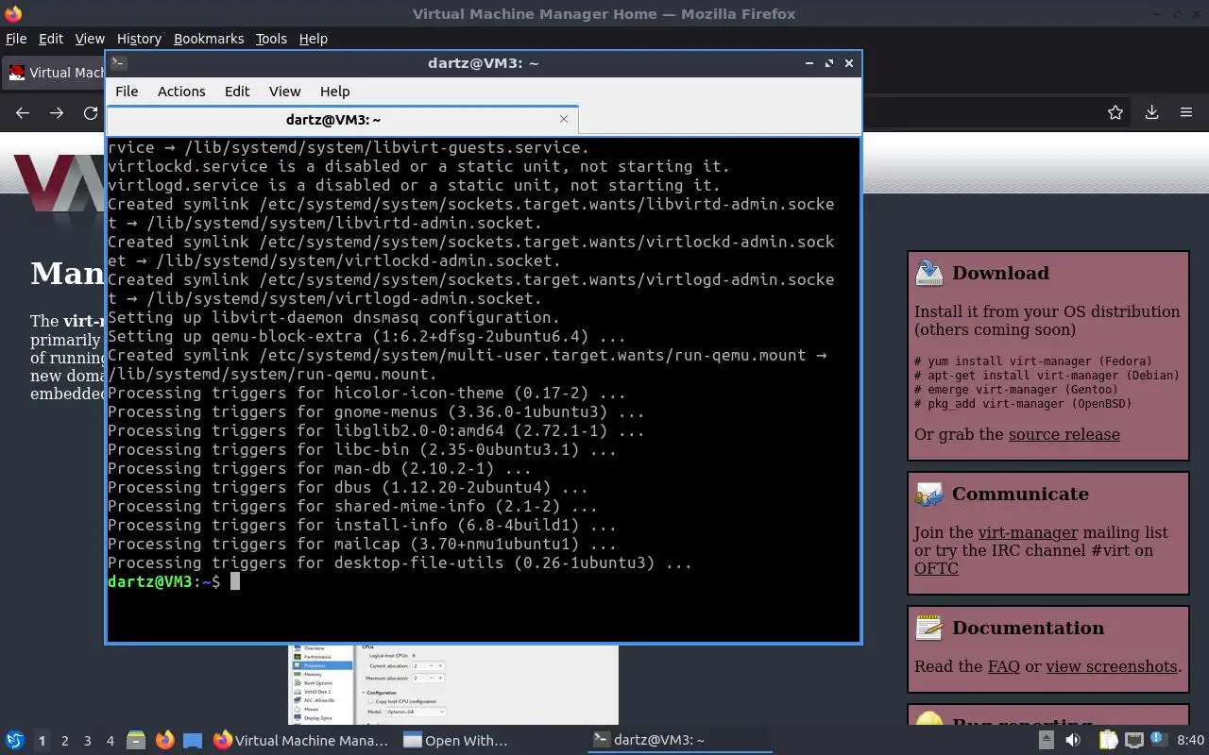Open Firefox downloads panel

point(1151,112)
